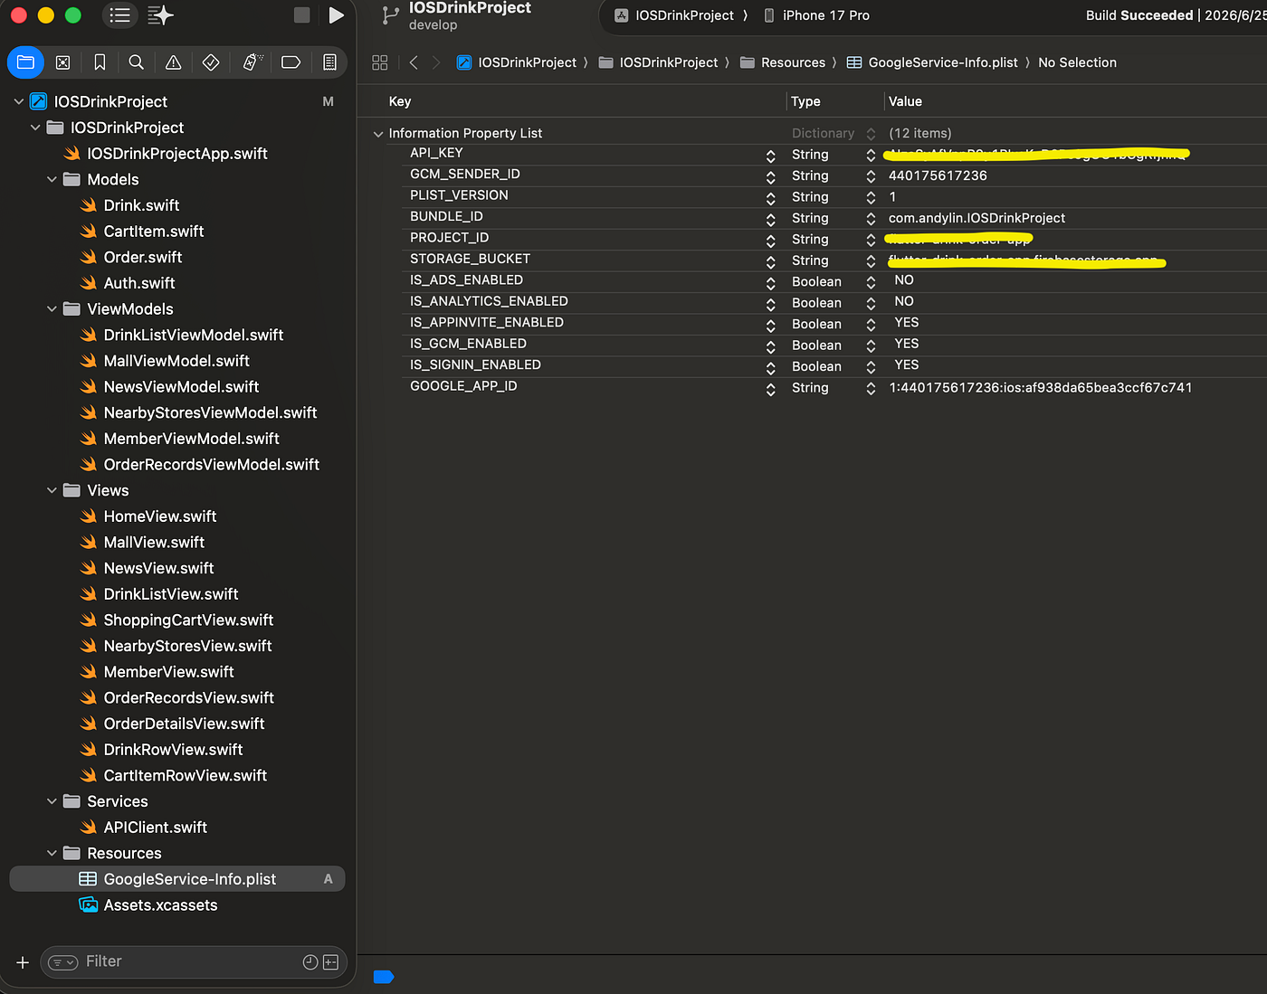The width and height of the screenshot is (1267, 994).
Task: Open the Source Control navigator tab
Action: 62,62
